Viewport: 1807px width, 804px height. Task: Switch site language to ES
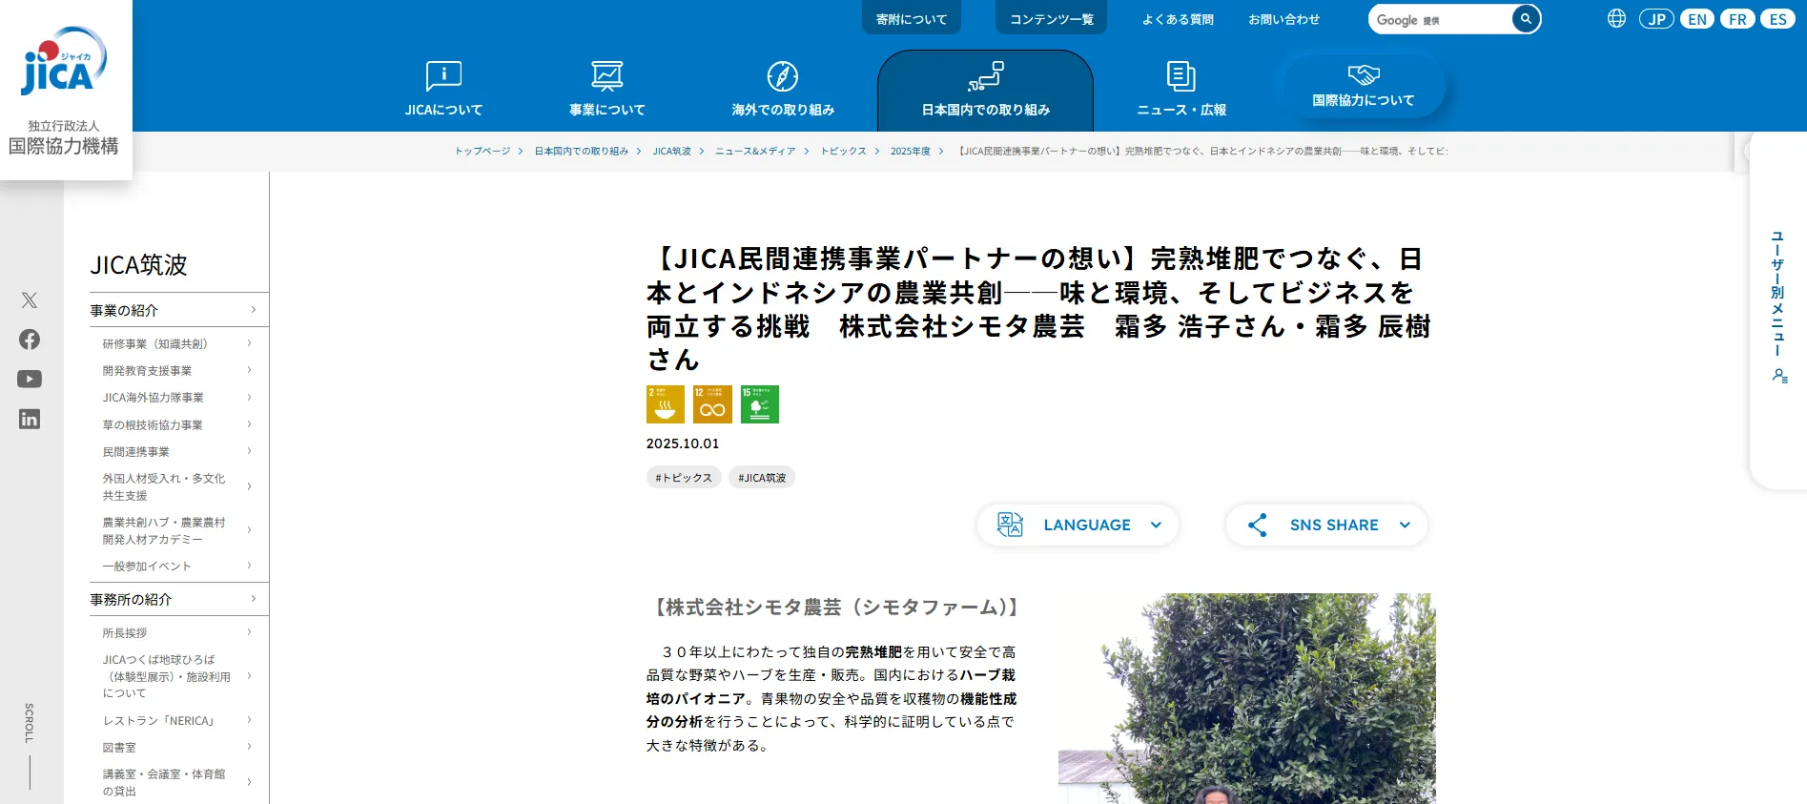tap(1777, 19)
